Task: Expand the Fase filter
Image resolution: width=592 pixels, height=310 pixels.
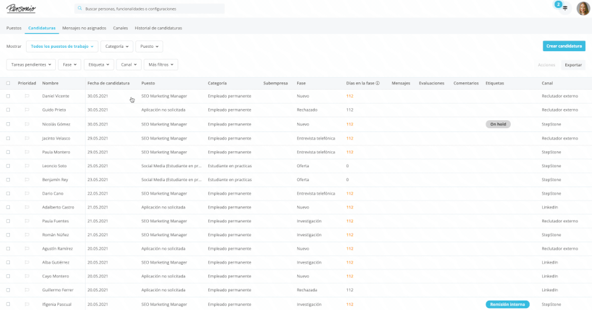Action: click(x=69, y=65)
